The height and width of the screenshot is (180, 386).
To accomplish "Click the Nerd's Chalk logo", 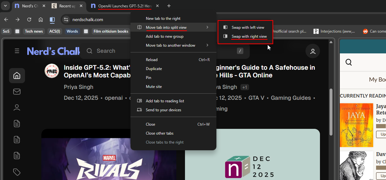I will [54, 51].
